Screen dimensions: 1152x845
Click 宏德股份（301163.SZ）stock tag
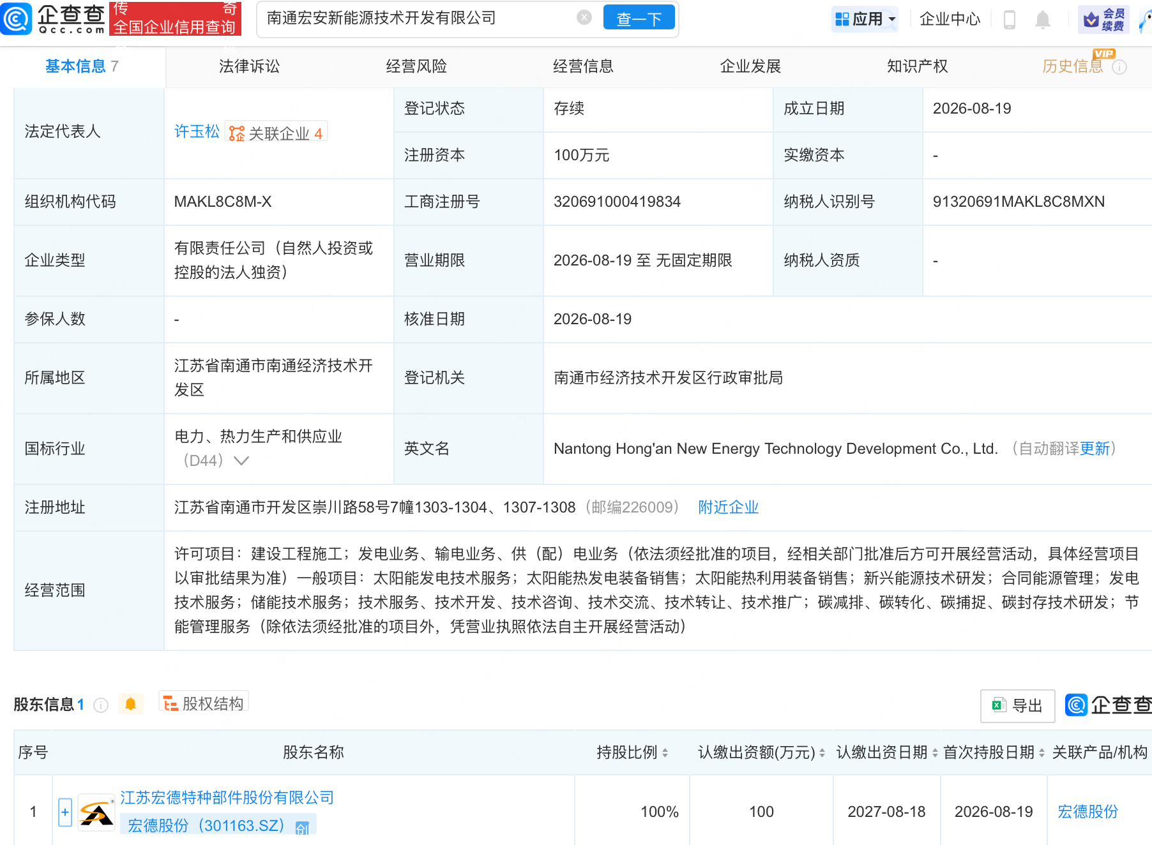(218, 825)
